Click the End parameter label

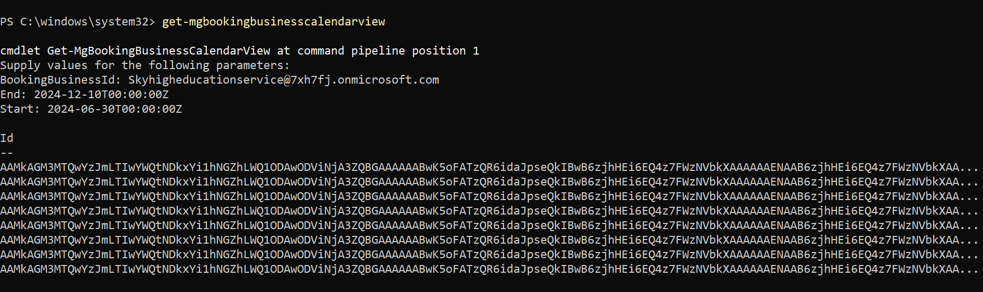coord(13,95)
